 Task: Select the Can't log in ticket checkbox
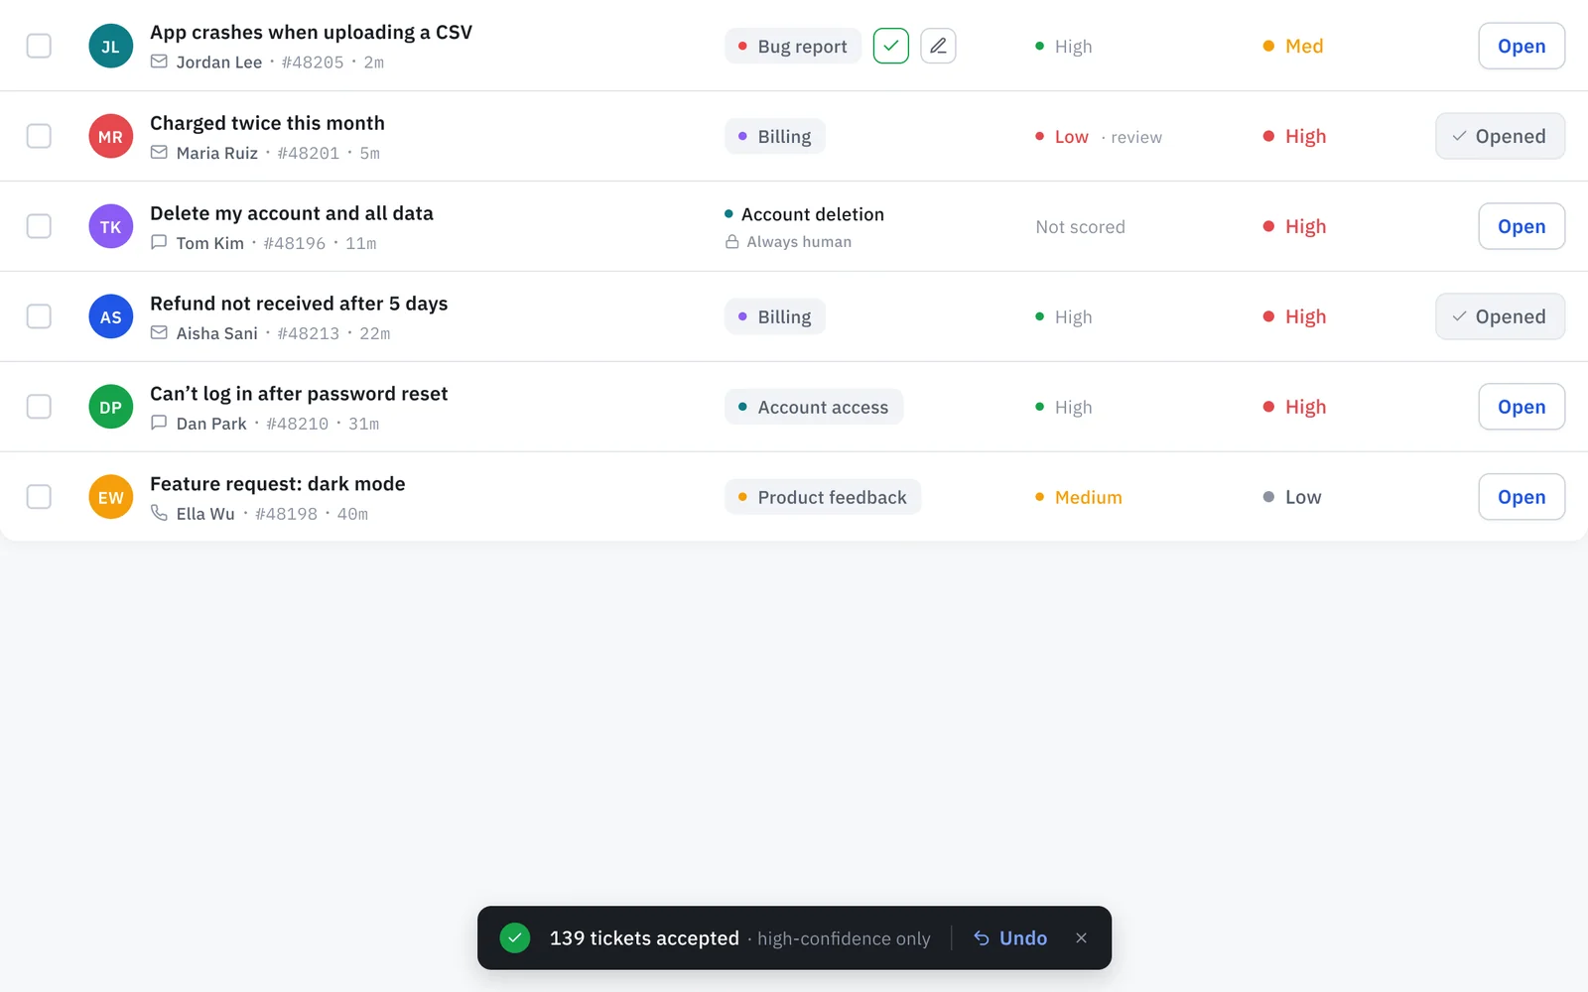39,407
